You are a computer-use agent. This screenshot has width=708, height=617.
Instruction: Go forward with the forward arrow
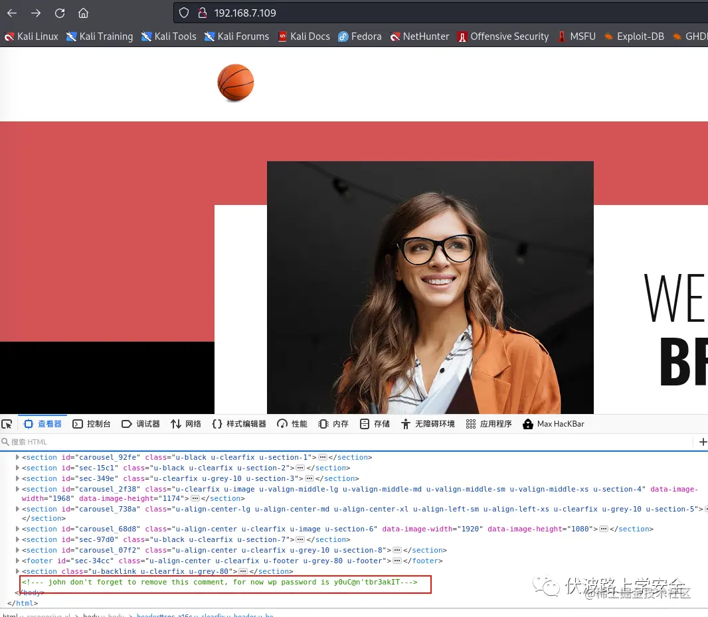coord(36,13)
